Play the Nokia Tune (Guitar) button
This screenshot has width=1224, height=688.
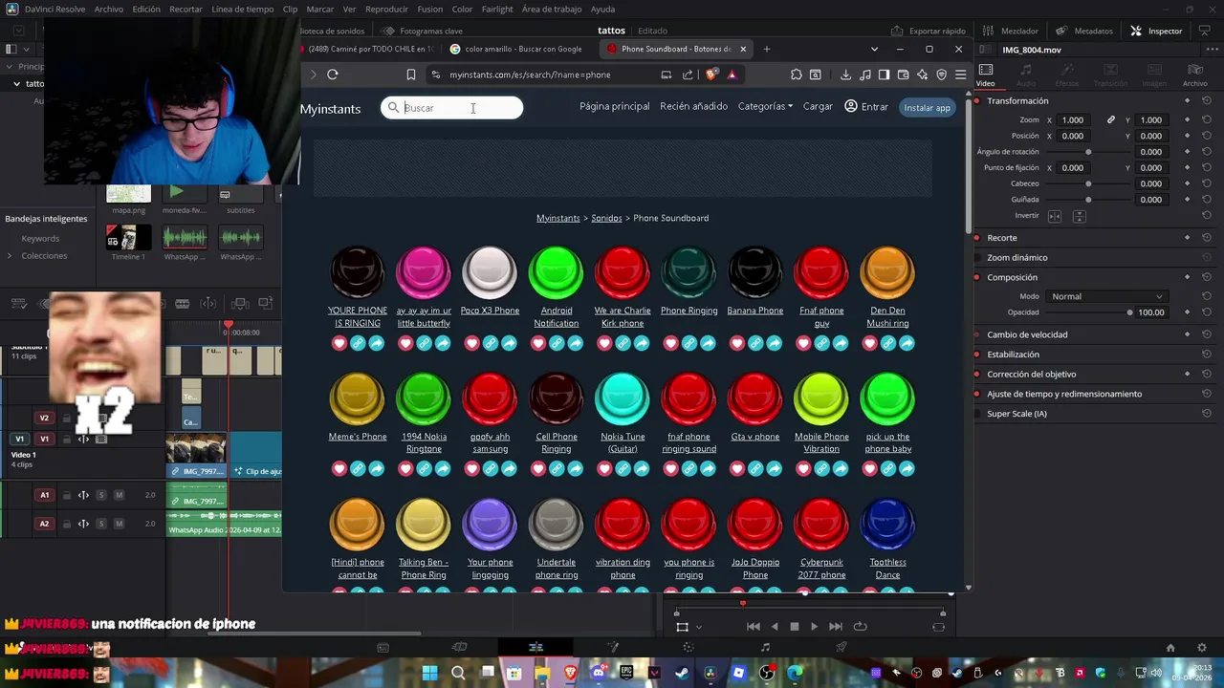pyautogui.click(x=623, y=398)
